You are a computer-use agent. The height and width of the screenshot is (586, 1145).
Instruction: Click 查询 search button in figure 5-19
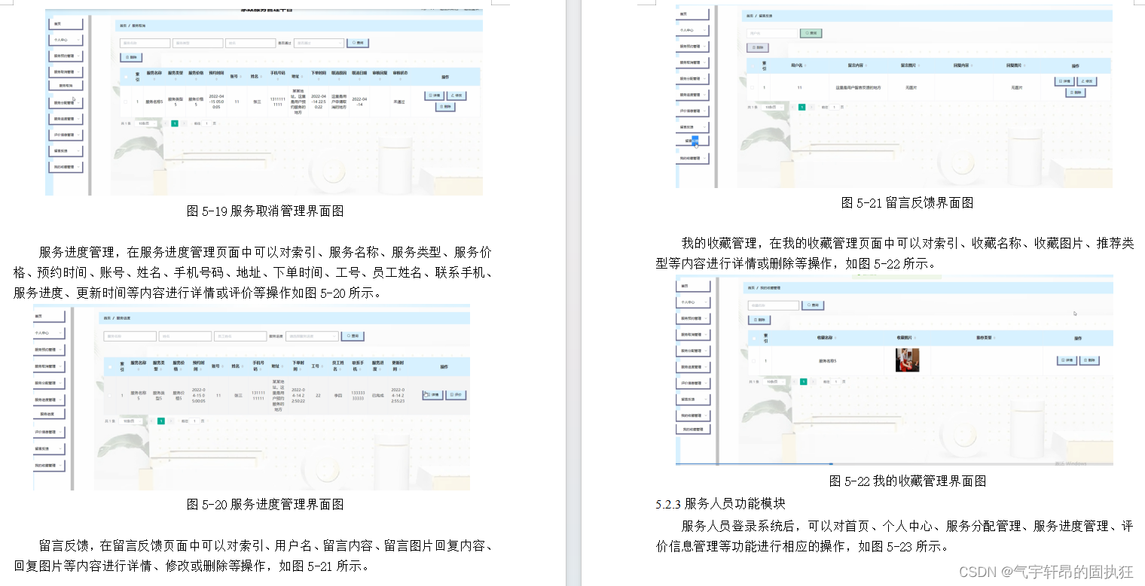358,44
